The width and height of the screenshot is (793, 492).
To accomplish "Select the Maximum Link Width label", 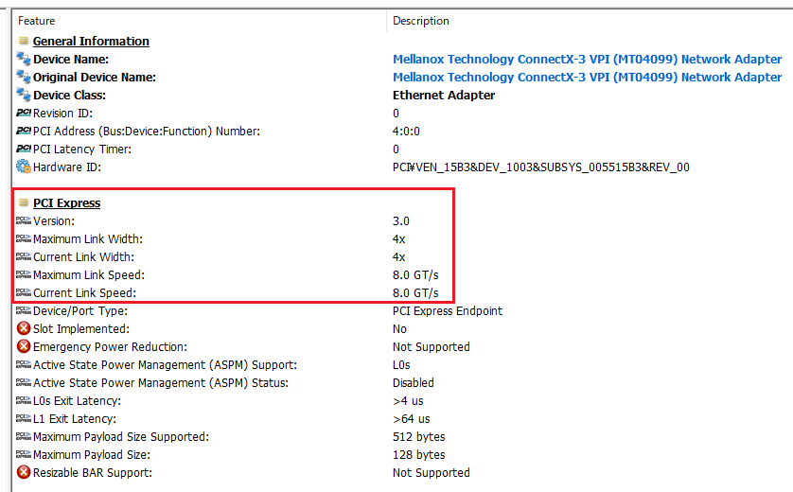I will (88, 238).
